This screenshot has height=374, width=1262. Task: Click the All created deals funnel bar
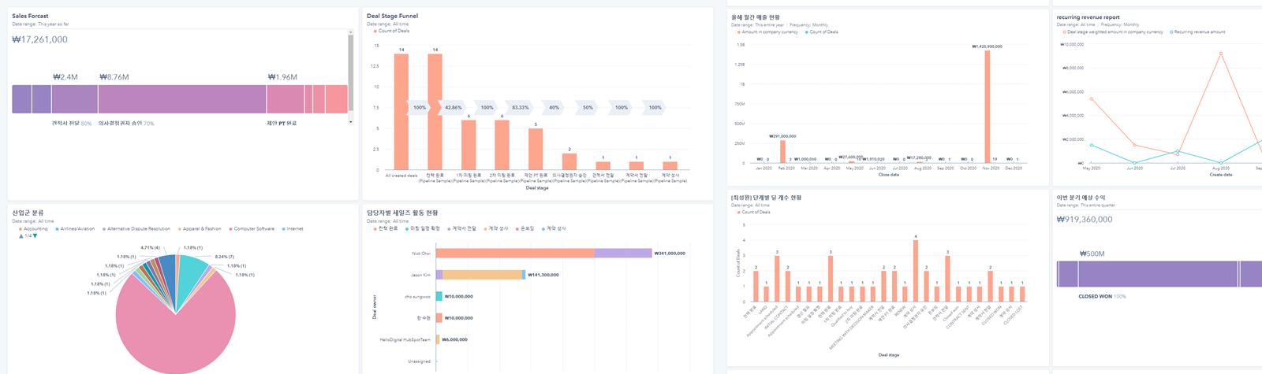pyautogui.click(x=401, y=112)
